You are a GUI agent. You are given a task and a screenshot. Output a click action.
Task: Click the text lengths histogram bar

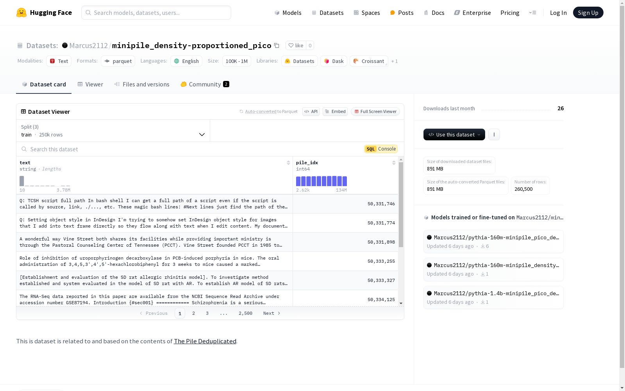[x=22, y=181]
